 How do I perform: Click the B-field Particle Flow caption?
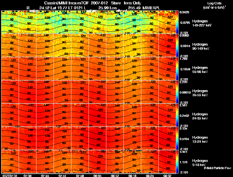pyautogui.click(x=218, y=168)
